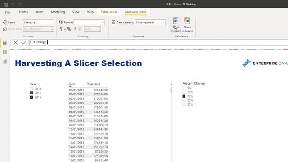Screen dimensions: 288x162
Task: Uncheck the 2016 year checkbox
Action: (x=31, y=97)
